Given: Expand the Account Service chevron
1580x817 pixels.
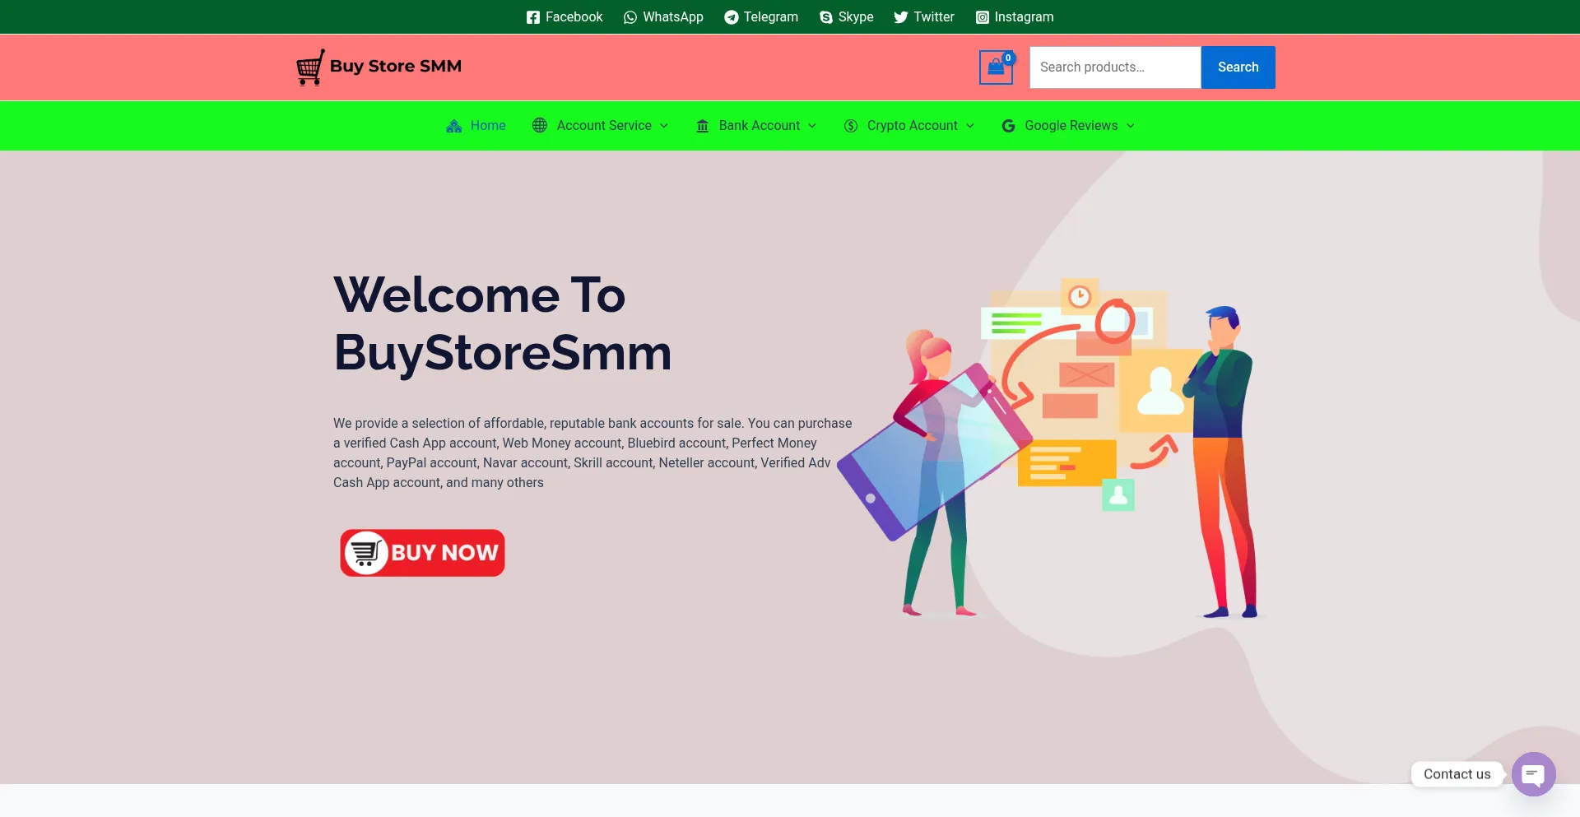Looking at the screenshot, I should (x=664, y=126).
